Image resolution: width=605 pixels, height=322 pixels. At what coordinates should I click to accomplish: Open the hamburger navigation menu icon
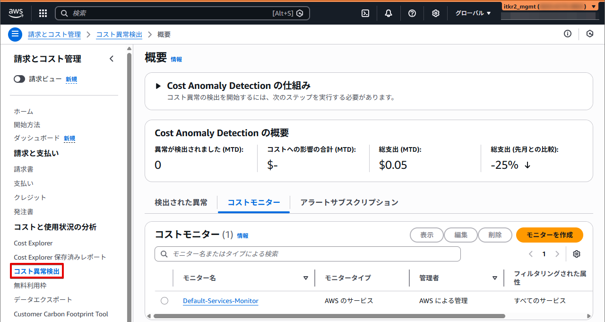pos(15,34)
